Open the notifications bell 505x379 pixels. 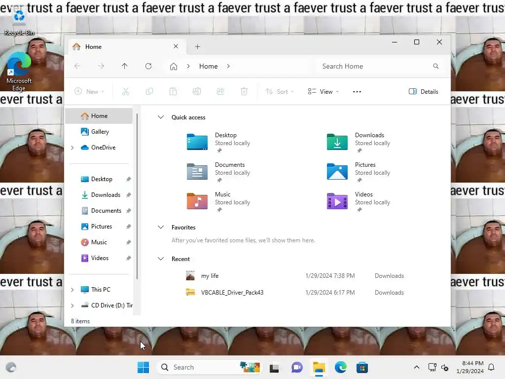(x=492, y=367)
